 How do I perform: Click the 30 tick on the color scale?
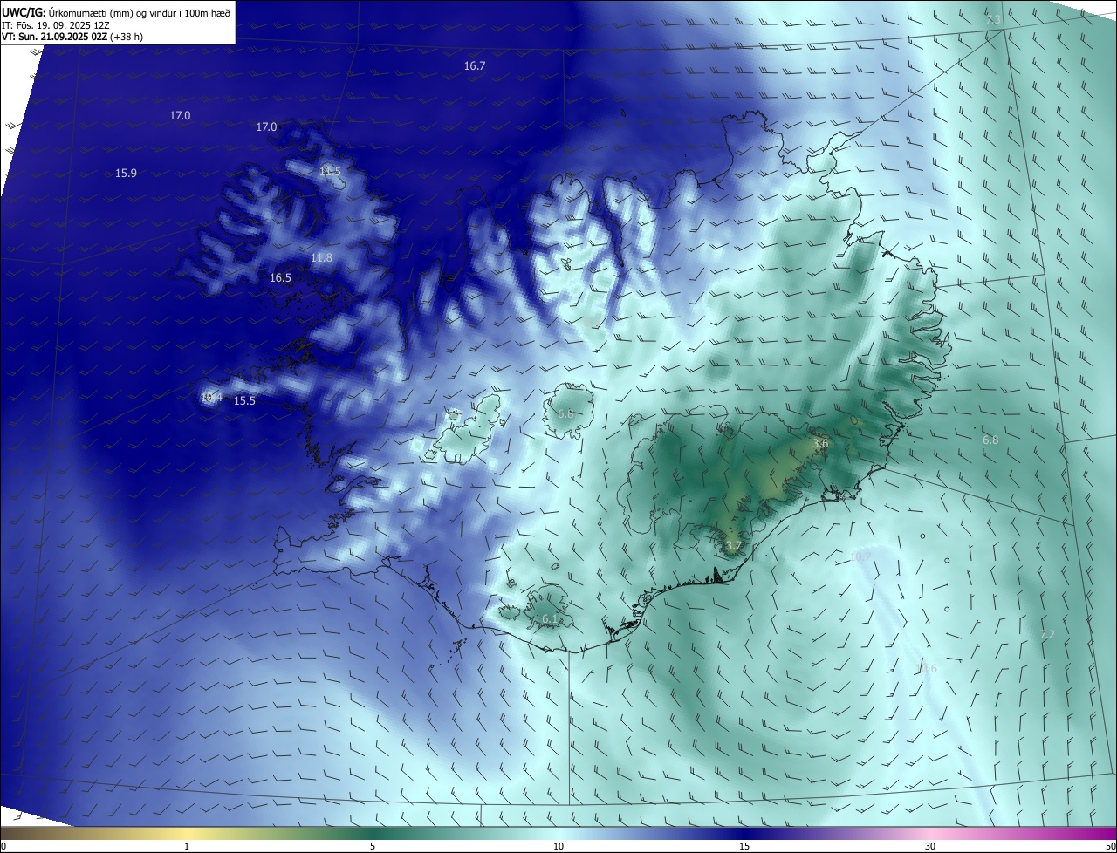[x=930, y=847]
